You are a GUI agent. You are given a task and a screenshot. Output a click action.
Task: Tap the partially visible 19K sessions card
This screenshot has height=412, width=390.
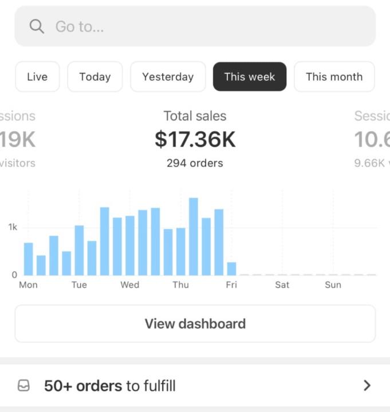(17, 140)
